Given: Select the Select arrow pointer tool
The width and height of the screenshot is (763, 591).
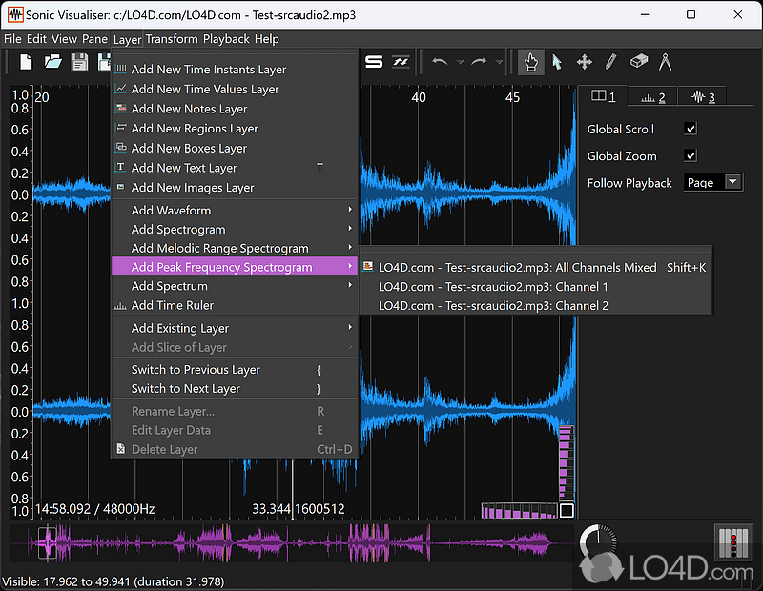Looking at the screenshot, I should [557, 62].
